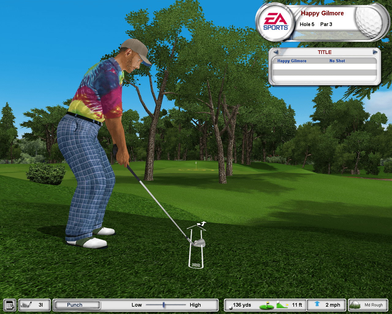The image size is (392, 314).
Task: Go to next TITLE panel with right arrow
Action: [x=375, y=52]
